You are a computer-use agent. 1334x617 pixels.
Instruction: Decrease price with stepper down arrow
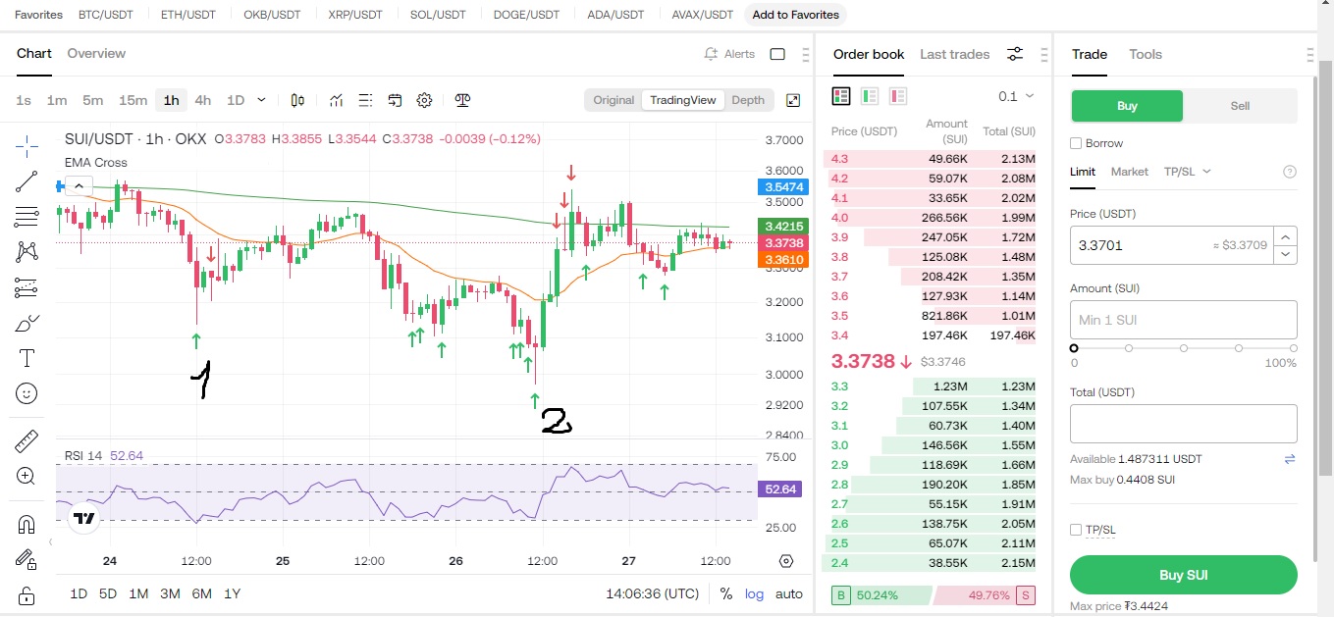coord(1285,254)
